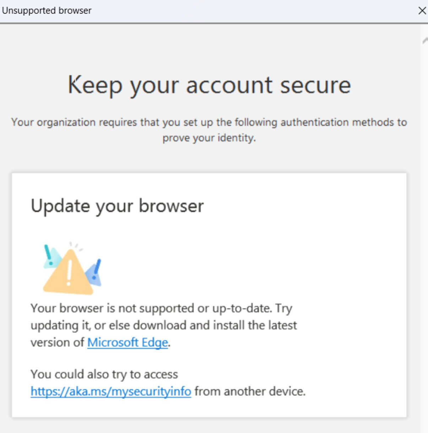
Task: Click the large orange warning triangle
Action: (64, 281)
